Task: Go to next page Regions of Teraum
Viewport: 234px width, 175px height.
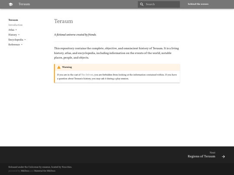Action: pos(206,155)
